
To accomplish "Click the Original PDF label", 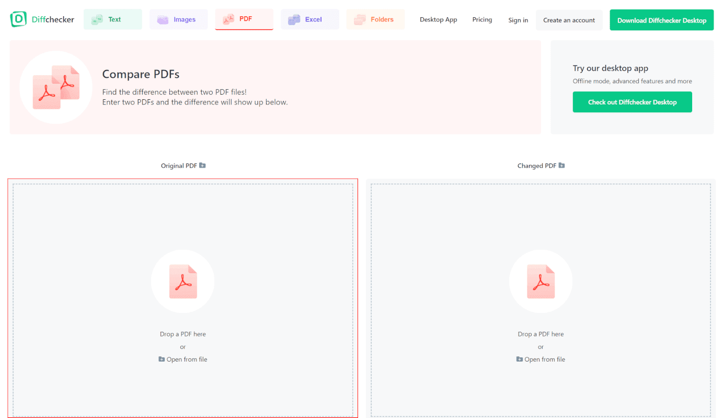I will coord(179,166).
